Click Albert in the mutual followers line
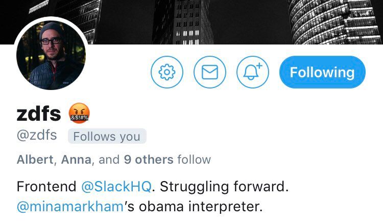Viewport: 383px width, 222px height. 35,160
